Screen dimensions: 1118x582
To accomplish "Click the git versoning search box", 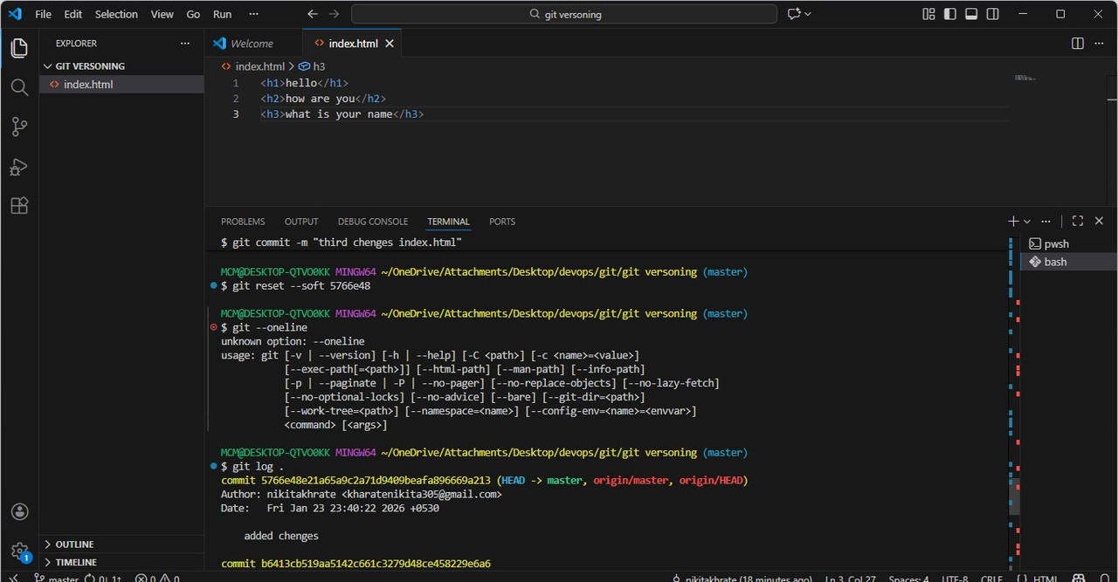I will pyautogui.click(x=564, y=14).
